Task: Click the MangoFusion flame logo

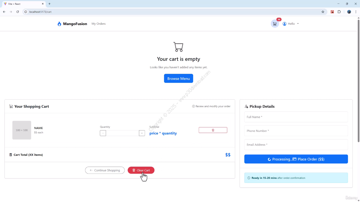Action: point(59,24)
